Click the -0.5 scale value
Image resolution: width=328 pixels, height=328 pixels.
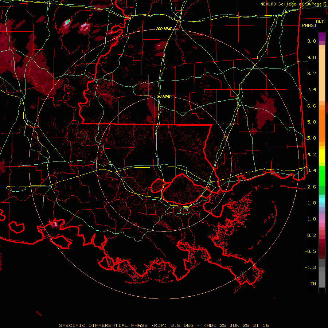click(310, 251)
